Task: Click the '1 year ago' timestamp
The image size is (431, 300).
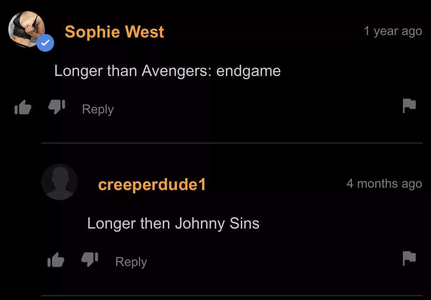Action: [x=393, y=31]
